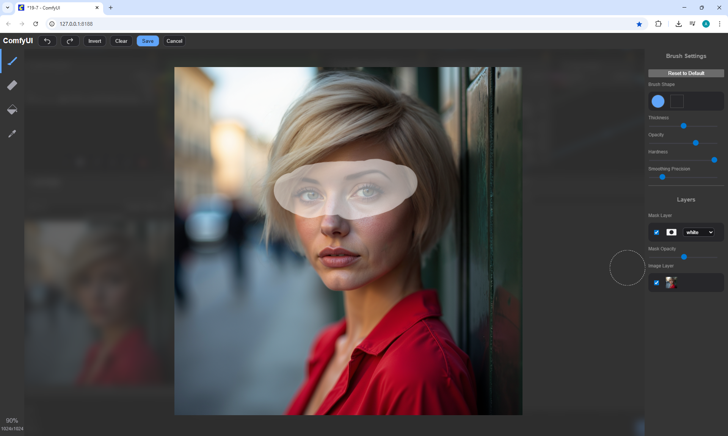Select the eraser tool
The image size is (728, 436).
pos(12,85)
